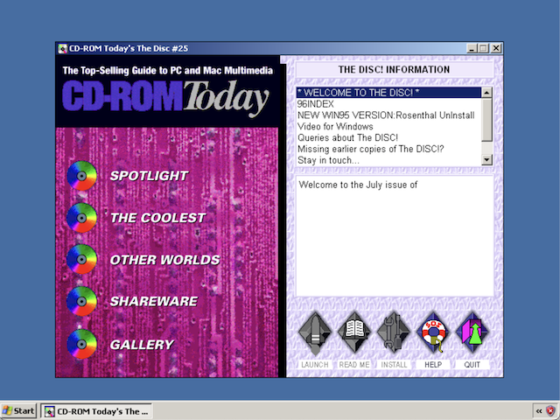
Task: Select the 'Stay in touch...' entry
Action: (388, 160)
